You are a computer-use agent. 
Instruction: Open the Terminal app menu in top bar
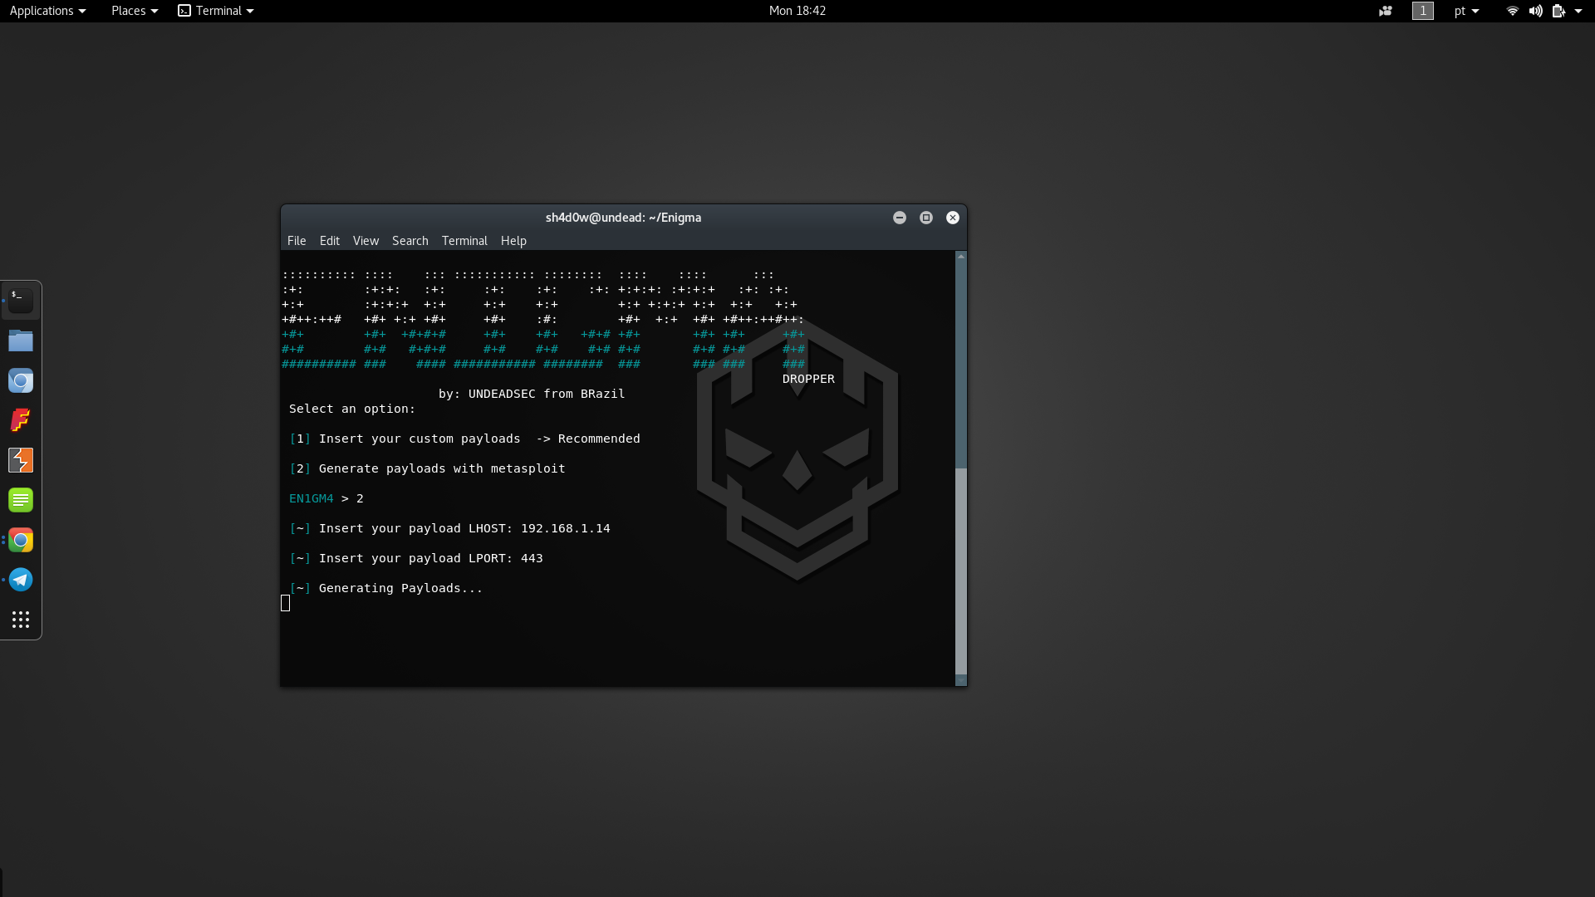pos(216,11)
